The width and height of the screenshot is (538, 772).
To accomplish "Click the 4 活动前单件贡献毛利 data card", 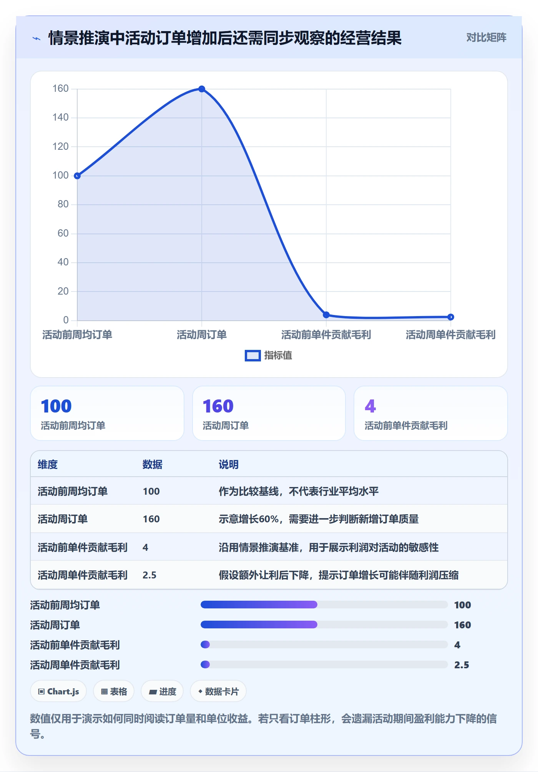I will (431, 413).
